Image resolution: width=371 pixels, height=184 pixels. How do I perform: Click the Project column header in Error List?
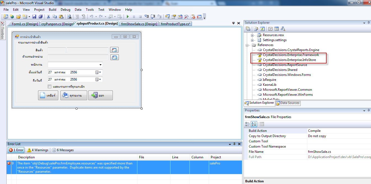[x=225, y=157]
